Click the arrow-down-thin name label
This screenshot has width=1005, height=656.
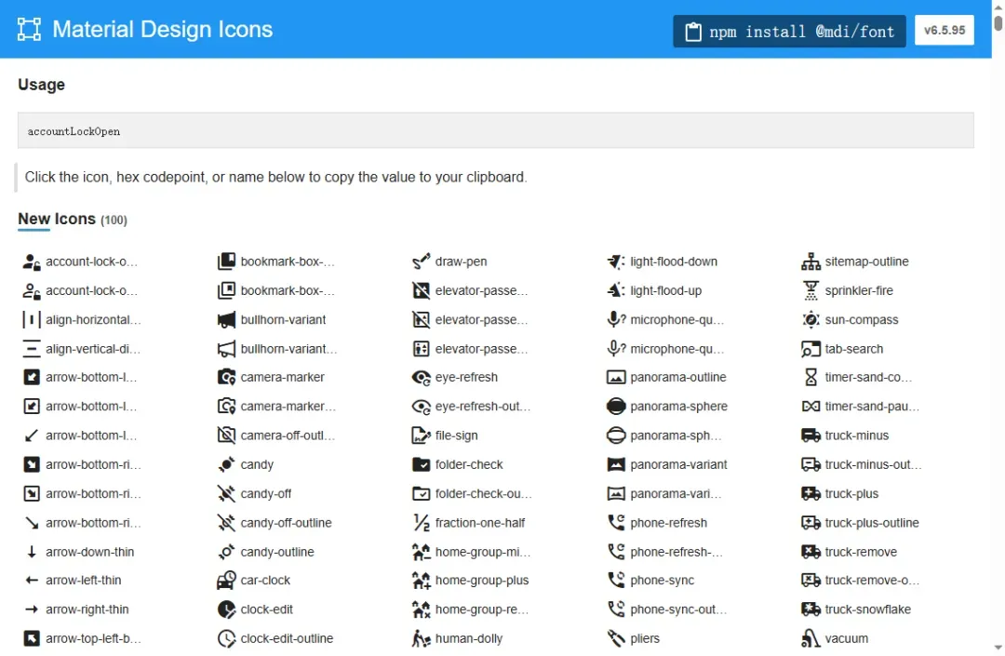[90, 552]
